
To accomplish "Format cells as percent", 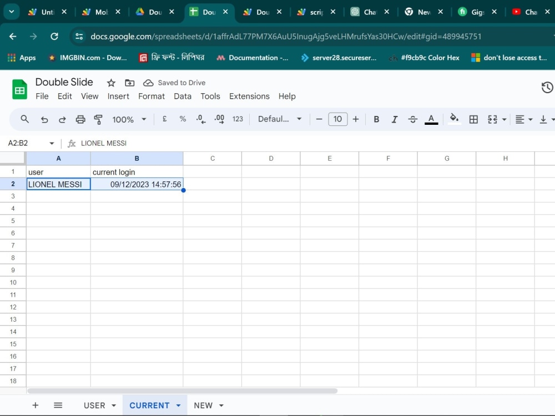I will pos(183,119).
